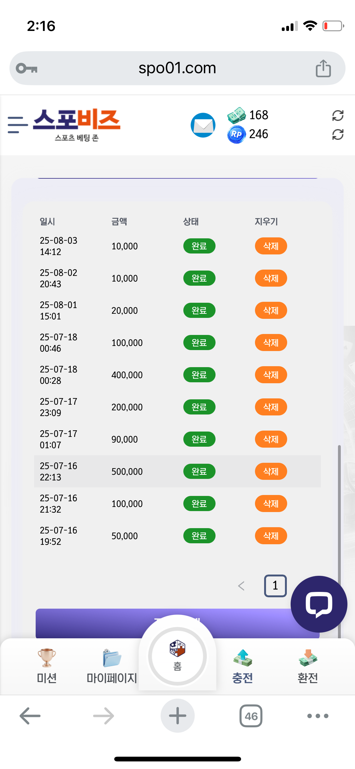Delete the 25-08-03 14:12 record

[271, 246]
